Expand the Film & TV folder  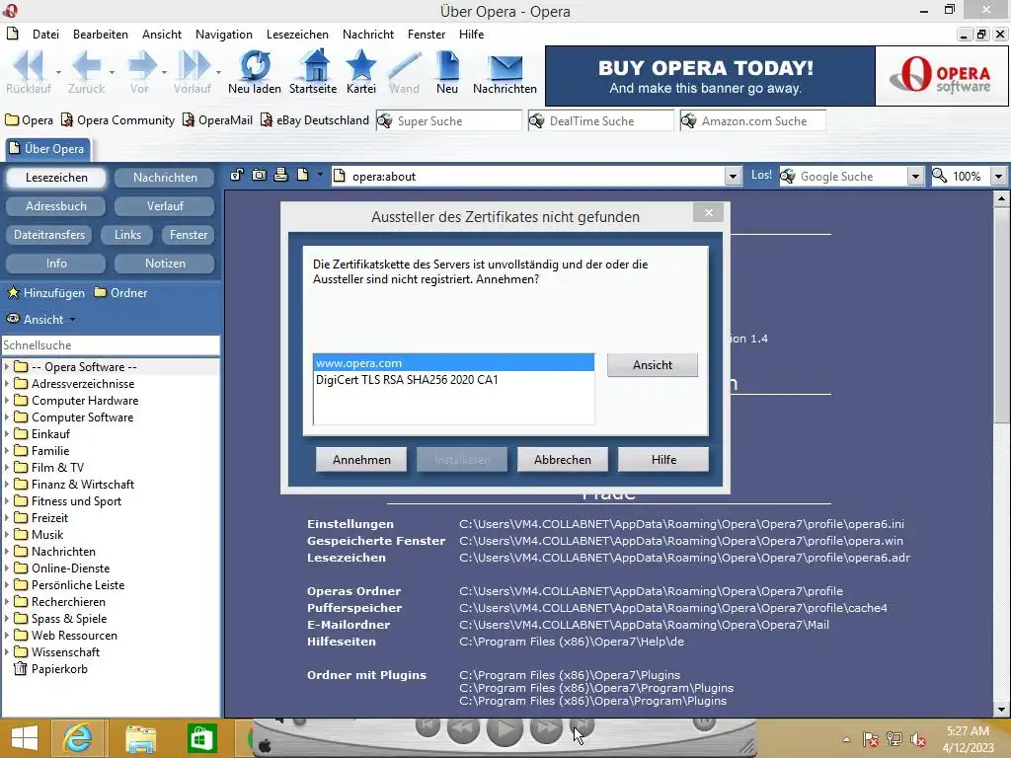7,467
